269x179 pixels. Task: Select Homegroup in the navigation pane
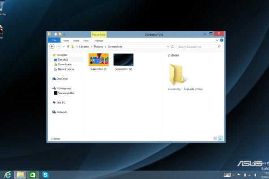pos(64,88)
